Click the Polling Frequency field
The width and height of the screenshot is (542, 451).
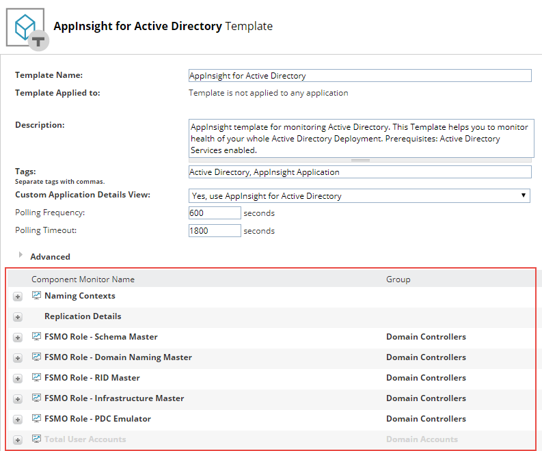(215, 213)
